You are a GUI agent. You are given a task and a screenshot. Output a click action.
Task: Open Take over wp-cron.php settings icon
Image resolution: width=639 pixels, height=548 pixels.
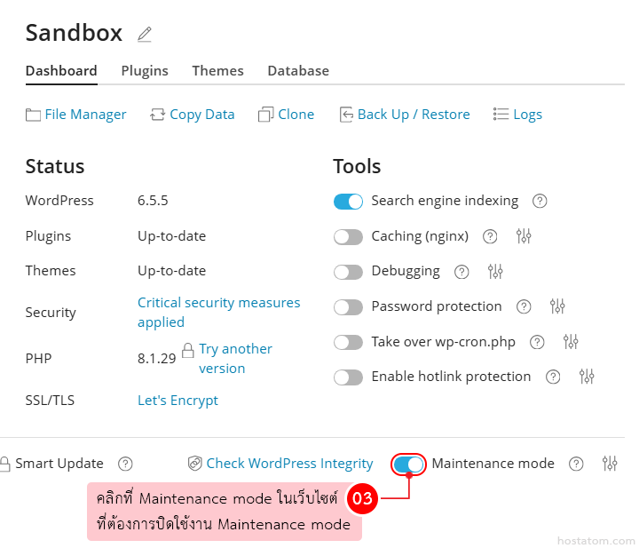click(571, 342)
